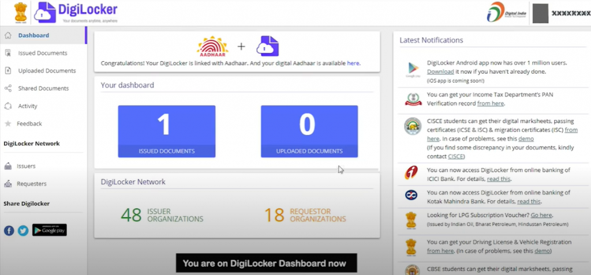591x275 pixels.
Task: Click the DigiLocker logo in header
Action: click(x=76, y=13)
